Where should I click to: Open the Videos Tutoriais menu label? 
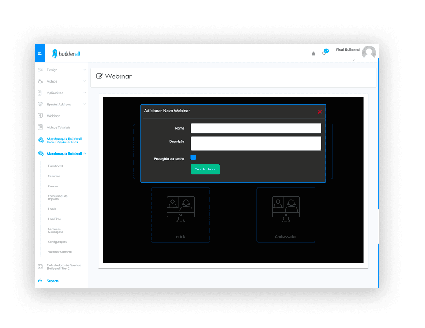[59, 127]
